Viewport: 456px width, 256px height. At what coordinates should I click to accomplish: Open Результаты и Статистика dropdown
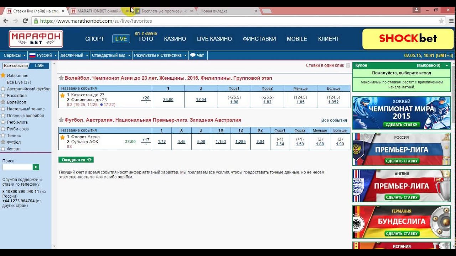tap(160, 55)
